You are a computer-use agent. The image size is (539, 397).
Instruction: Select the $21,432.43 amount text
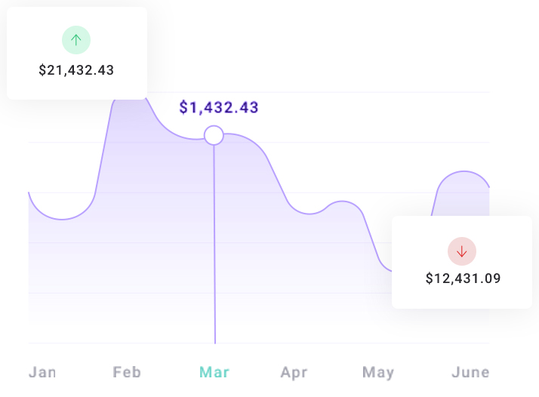click(76, 70)
